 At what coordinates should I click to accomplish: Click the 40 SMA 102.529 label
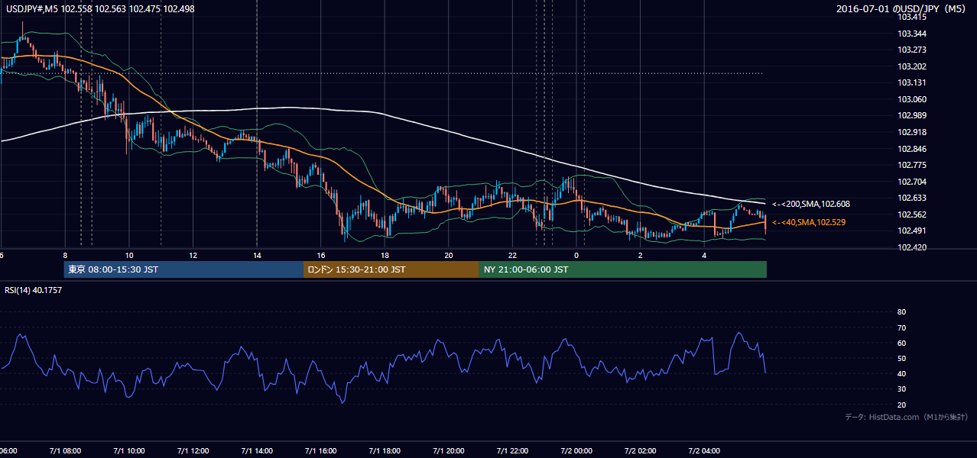pyautogui.click(x=809, y=222)
